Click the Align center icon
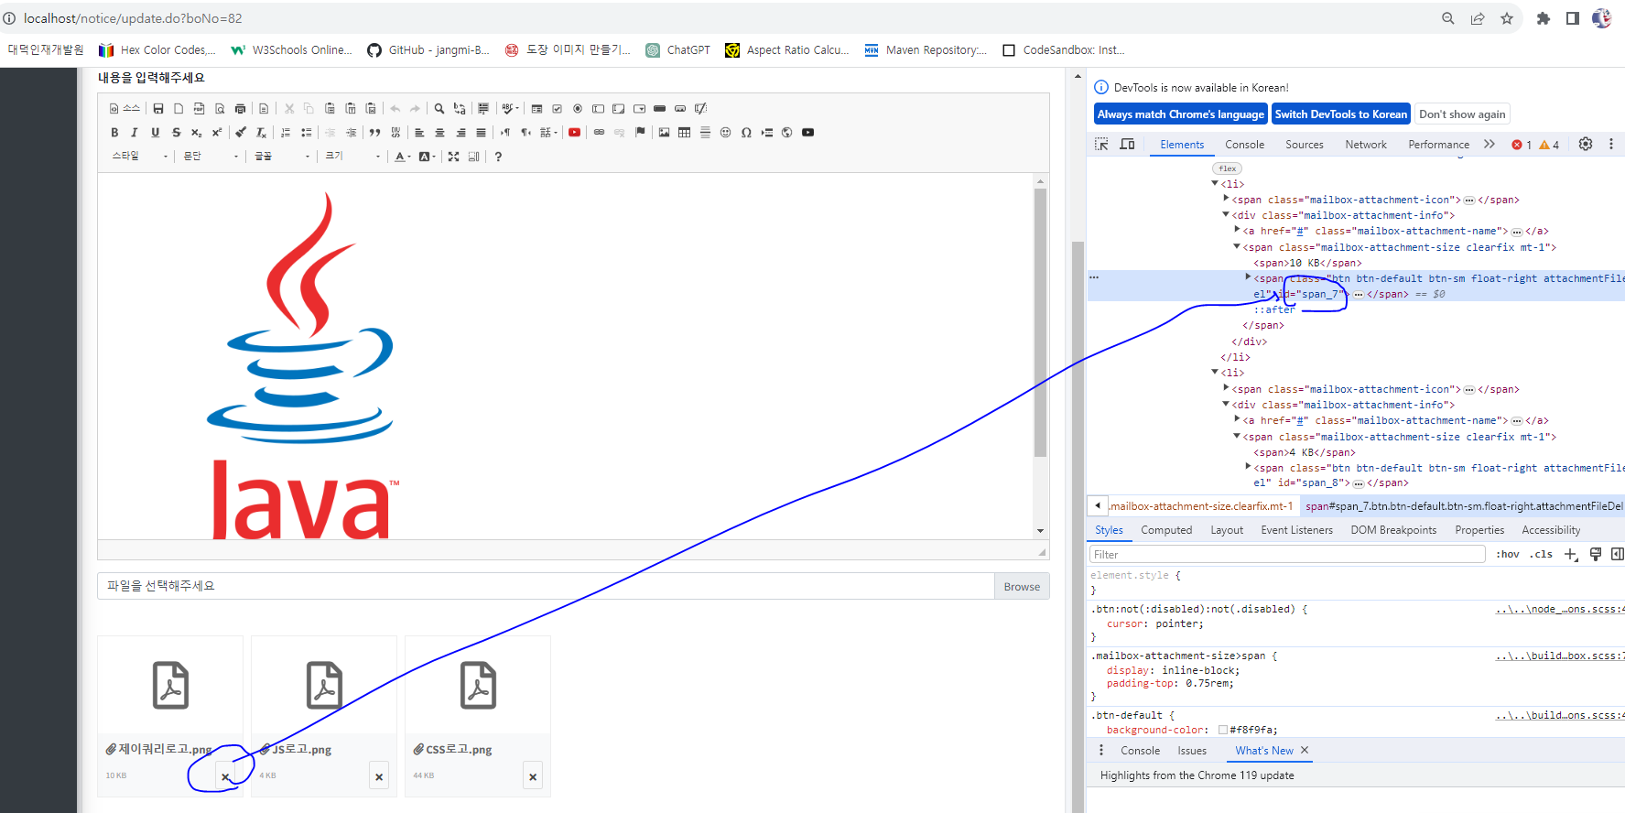This screenshot has height=813, width=1625. tap(439, 133)
